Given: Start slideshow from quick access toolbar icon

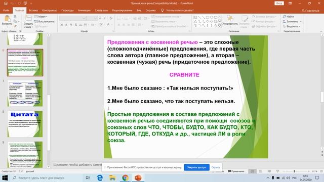Looking at the screenshot, I should pos(25,4).
